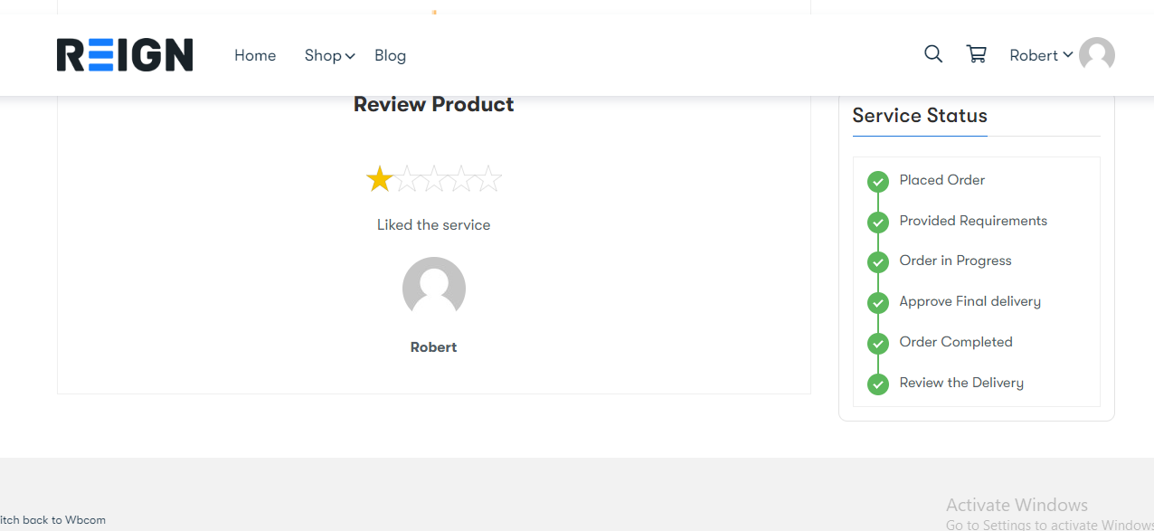Image resolution: width=1154 pixels, height=531 pixels.
Task: Select the third rating star
Action: [x=434, y=179]
